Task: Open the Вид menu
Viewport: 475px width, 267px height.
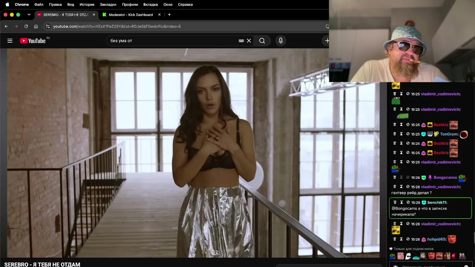Action: [71, 4]
